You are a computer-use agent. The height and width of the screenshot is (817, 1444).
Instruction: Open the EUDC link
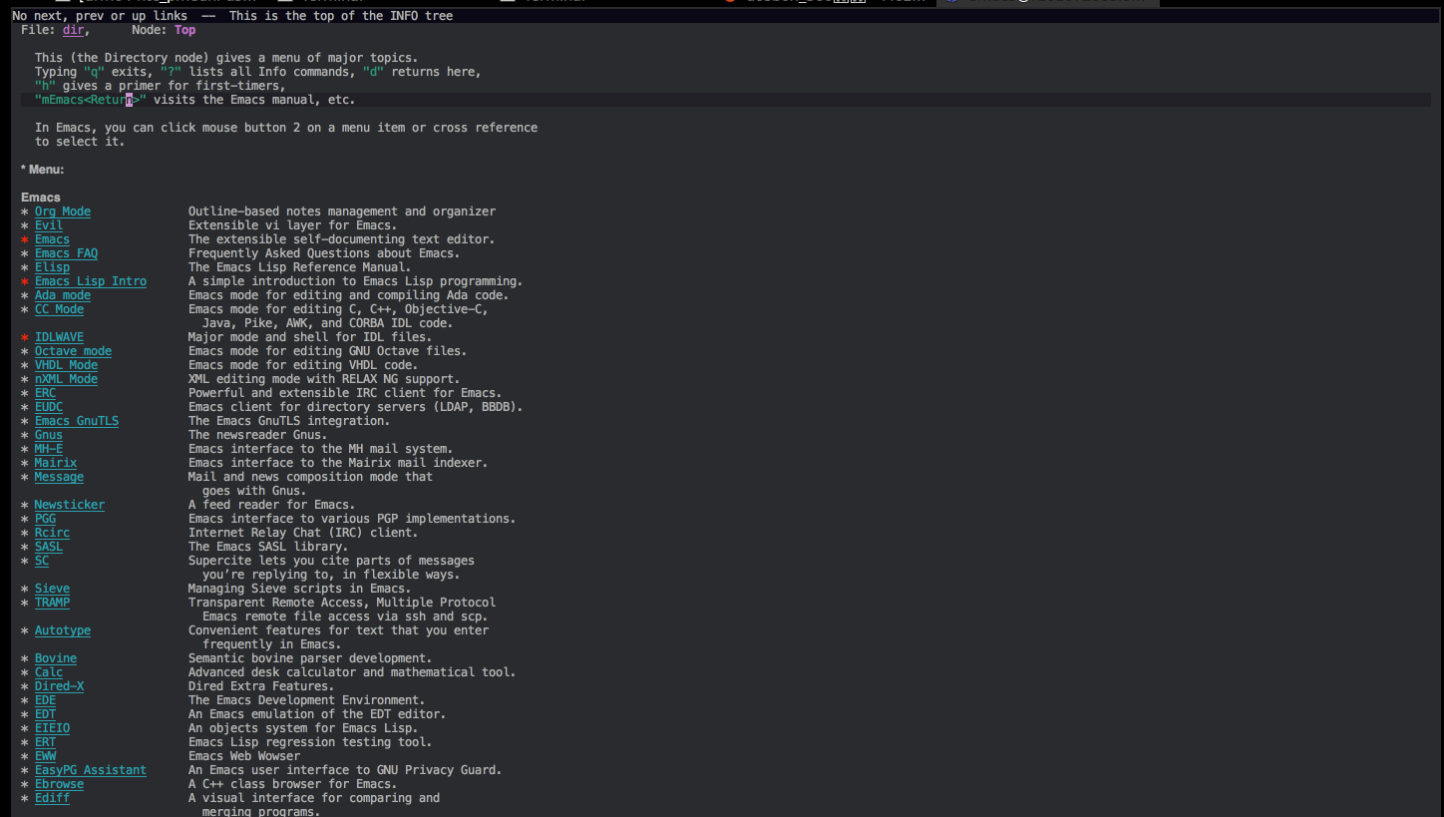[49, 407]
